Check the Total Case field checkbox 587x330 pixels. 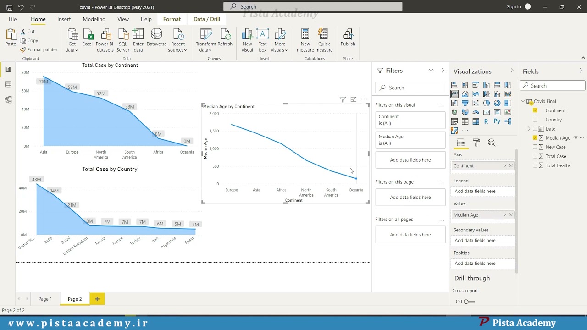pos(535,156)
